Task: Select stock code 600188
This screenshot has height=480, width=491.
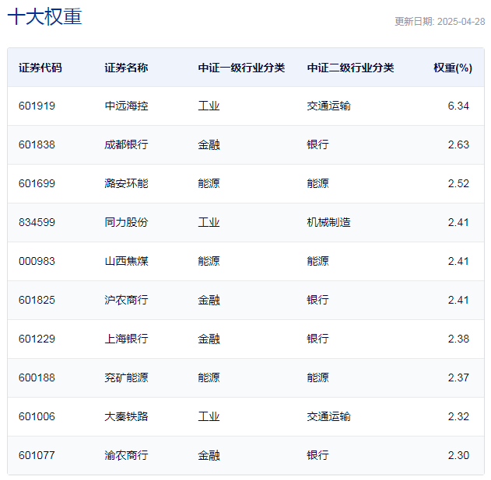Action: (37, 377)
